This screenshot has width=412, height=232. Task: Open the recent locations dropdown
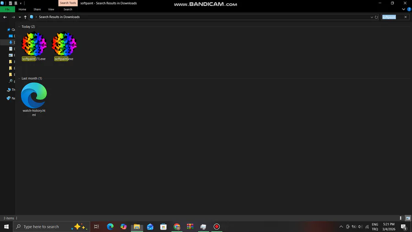pos(20,17)
